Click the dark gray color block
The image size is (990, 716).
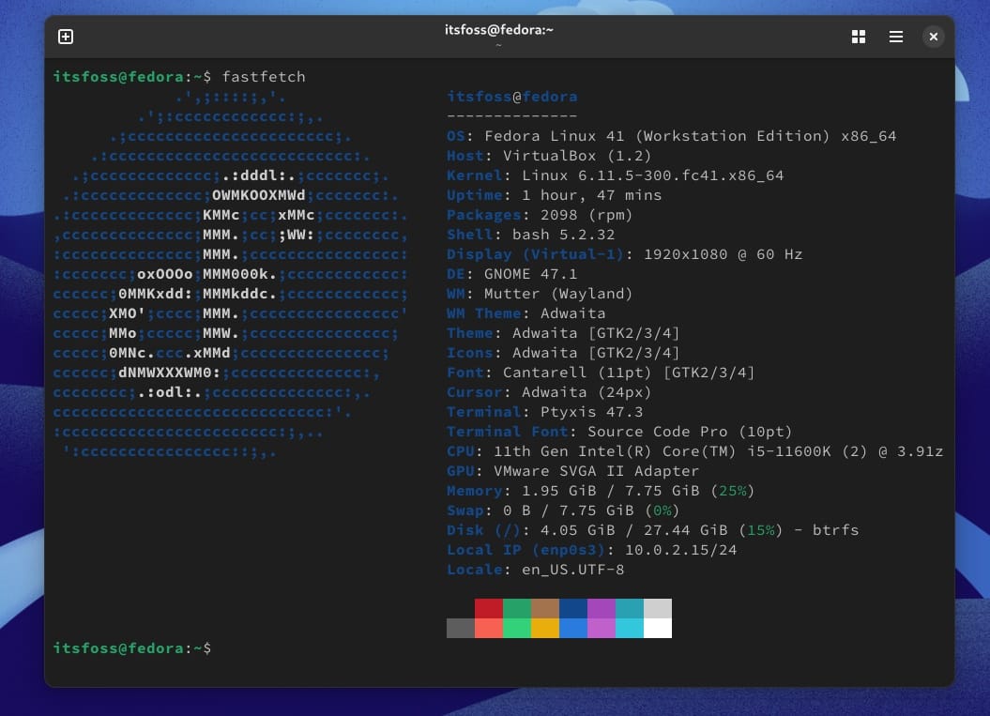point(461,629)
